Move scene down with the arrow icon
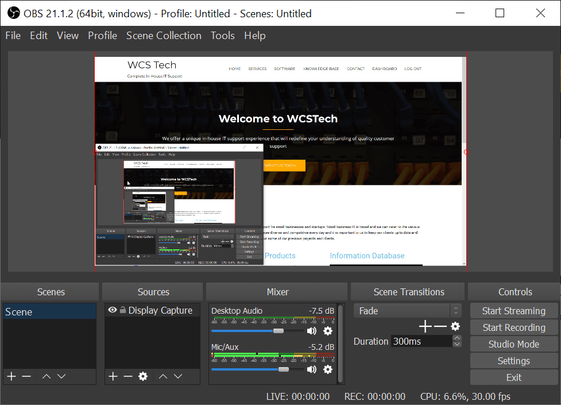561x405 pixels. click(61, 376)
